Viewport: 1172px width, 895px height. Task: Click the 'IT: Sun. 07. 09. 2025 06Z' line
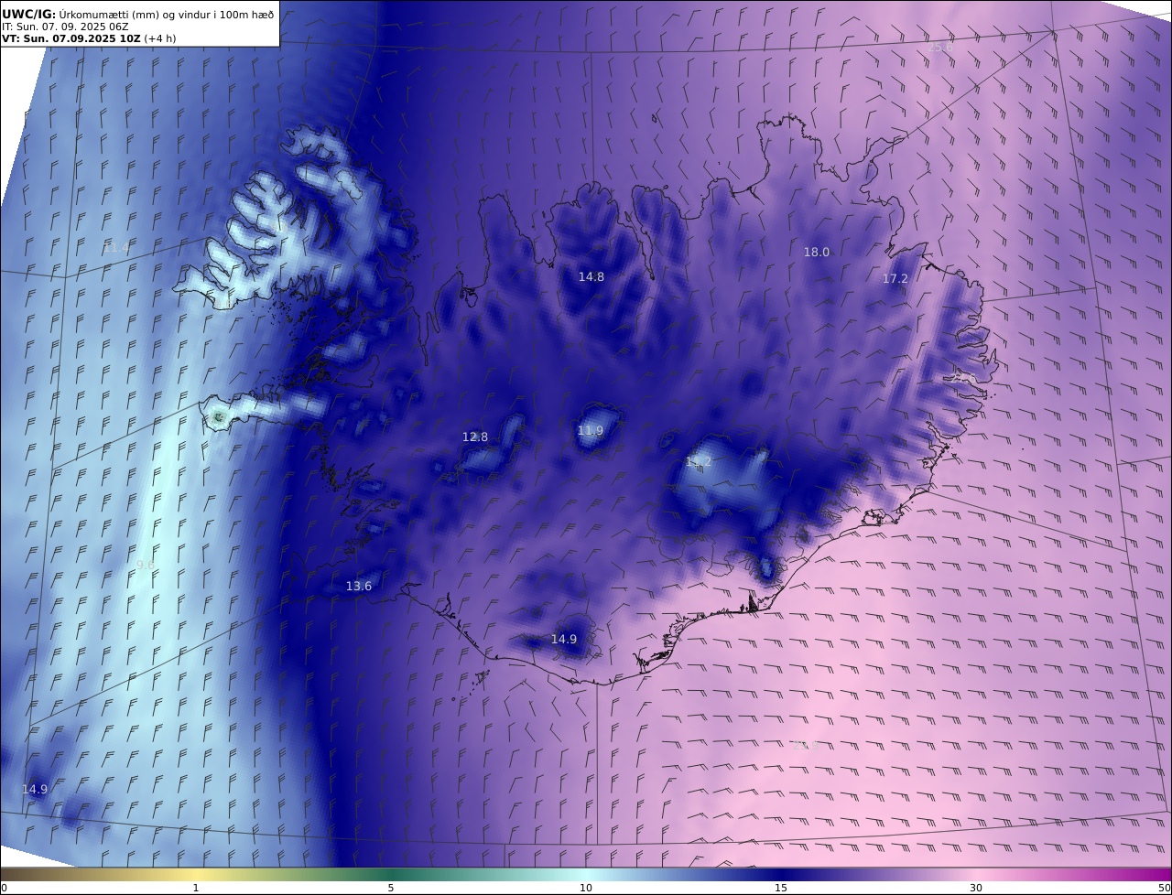tap(65, 27)
